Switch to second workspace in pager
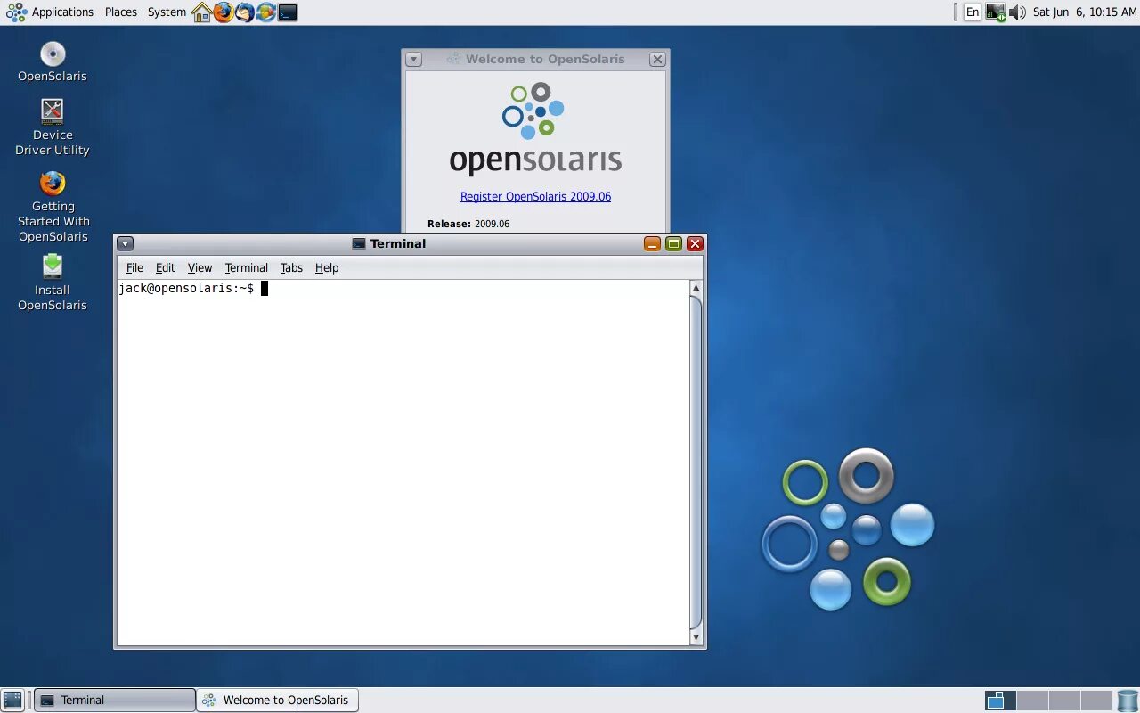1140x713 pixels. point(1032,700)
